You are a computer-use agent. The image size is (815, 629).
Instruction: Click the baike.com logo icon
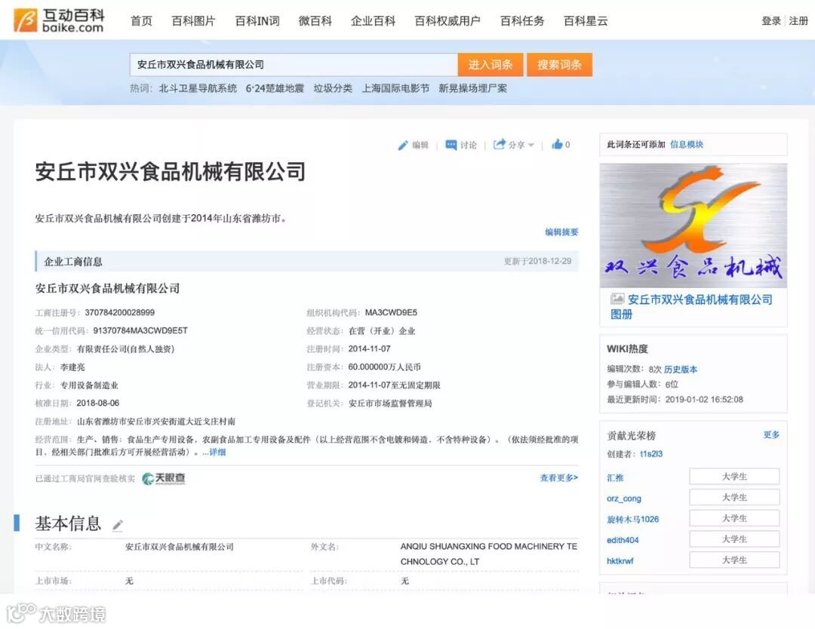pyautogui.click(x=26, y=20)
